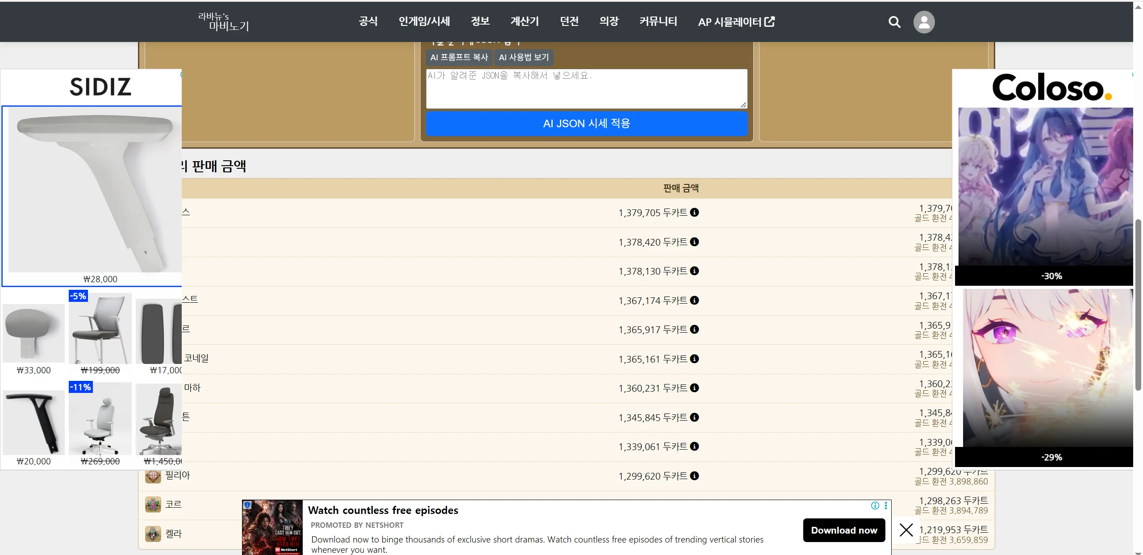
Task: Click the SIDIZ brand logo in ad
Action: point(100,87)
